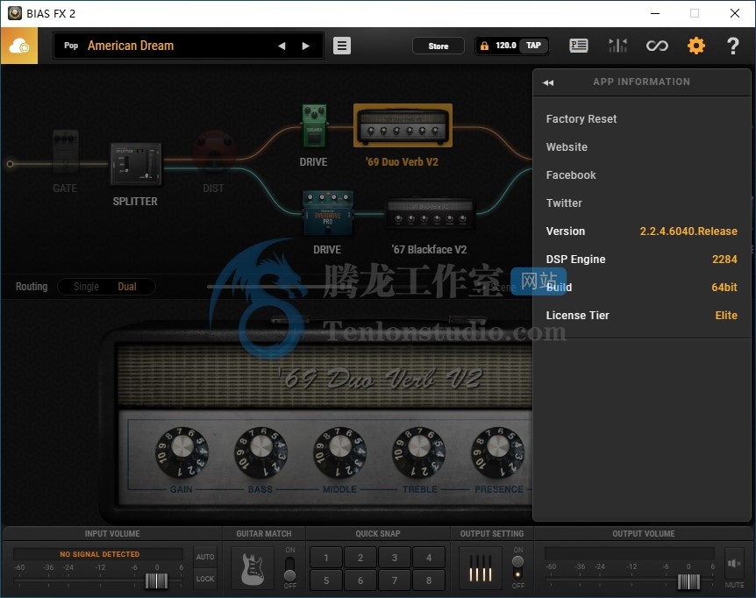
Task: Open the Facebook entry
Action: pos(571,174)
